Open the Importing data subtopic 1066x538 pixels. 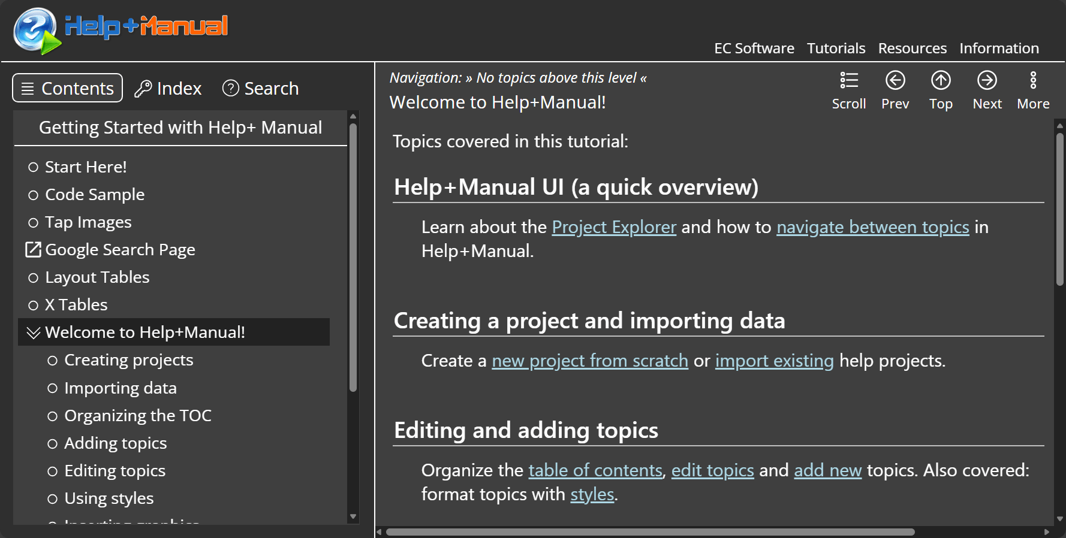click(x=121, y=388)
